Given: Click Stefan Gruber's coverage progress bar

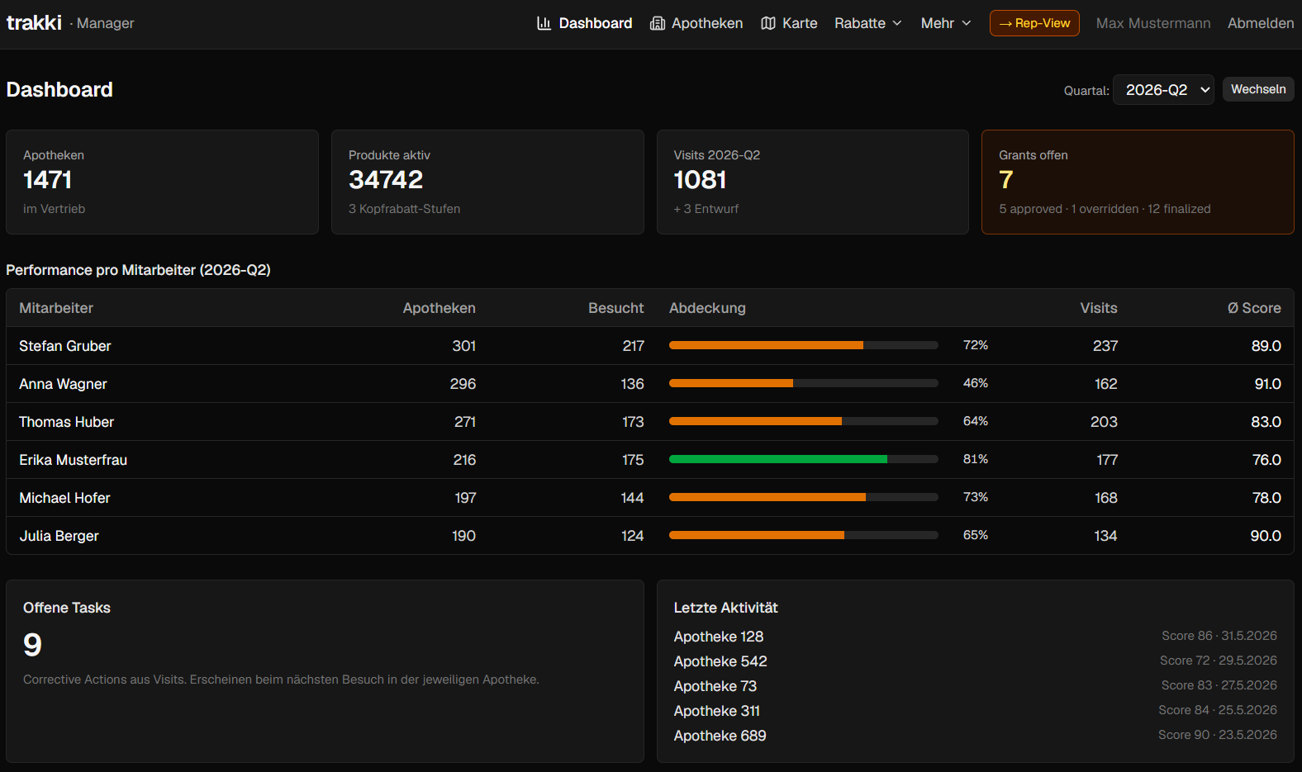Looking at the screenshot, I should (804, 345).
